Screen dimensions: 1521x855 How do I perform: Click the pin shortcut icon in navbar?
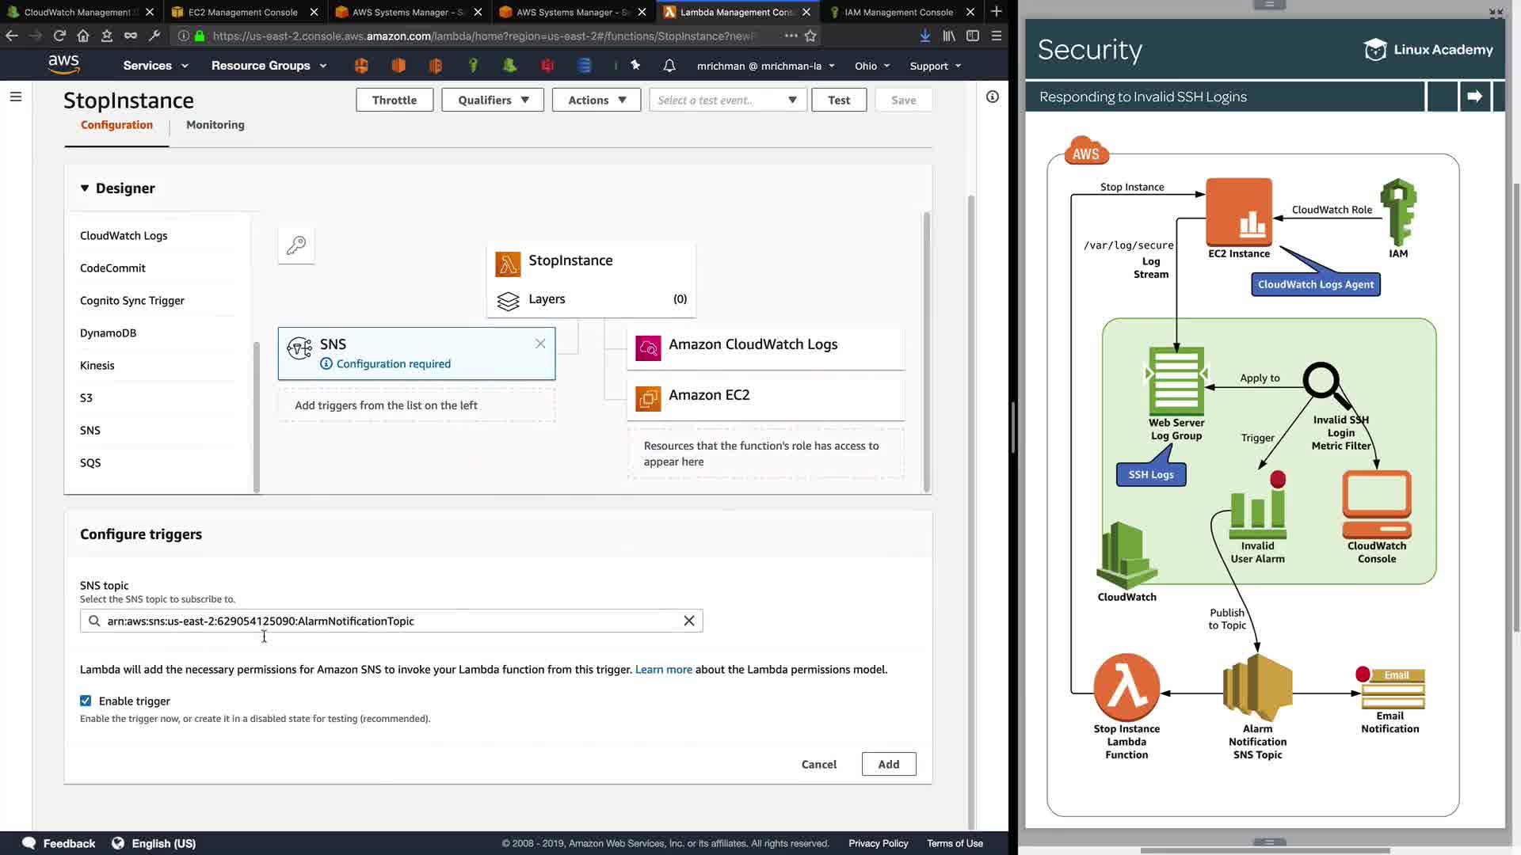(635, 66)
